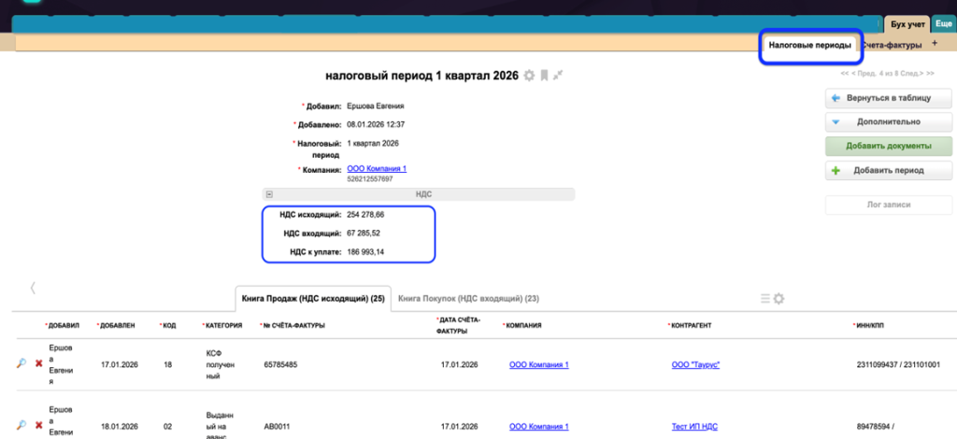Open the Еще tab at top right
Viewport: 957px width, 439px height.
point(944,22)
